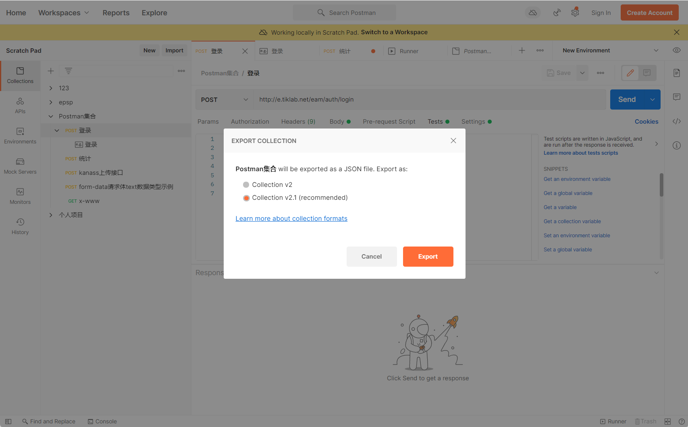Image resolution: width=688 pixels, height=427 pixels.
Task: Click the request URL input field
Action: pyautogui.click(x=430, y=99)
